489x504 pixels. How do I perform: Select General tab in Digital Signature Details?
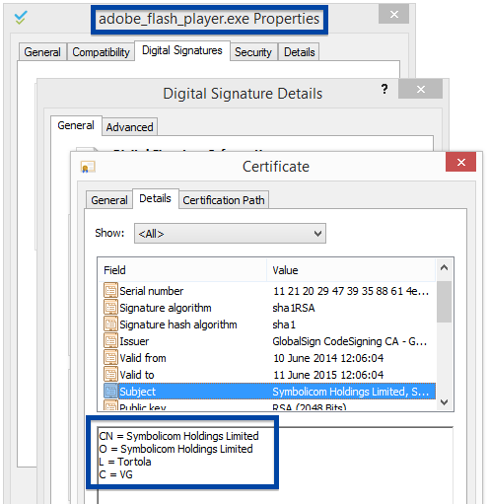pos(76,125)
